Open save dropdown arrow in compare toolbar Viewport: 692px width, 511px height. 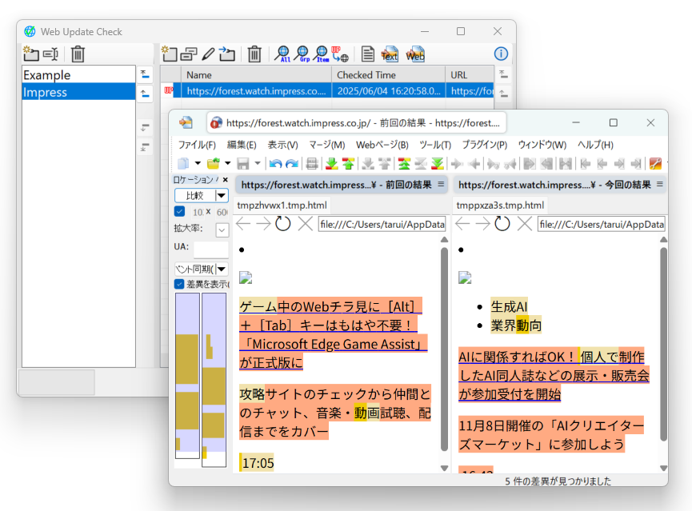pos(258,164)
